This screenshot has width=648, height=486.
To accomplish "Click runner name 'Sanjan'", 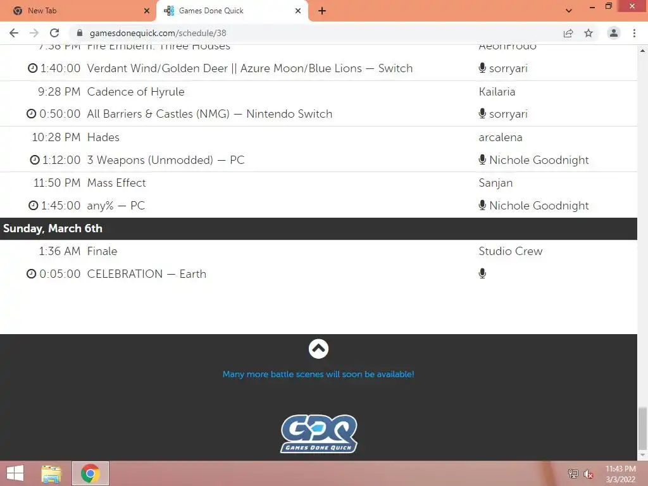I will click(x=495, y=183).
